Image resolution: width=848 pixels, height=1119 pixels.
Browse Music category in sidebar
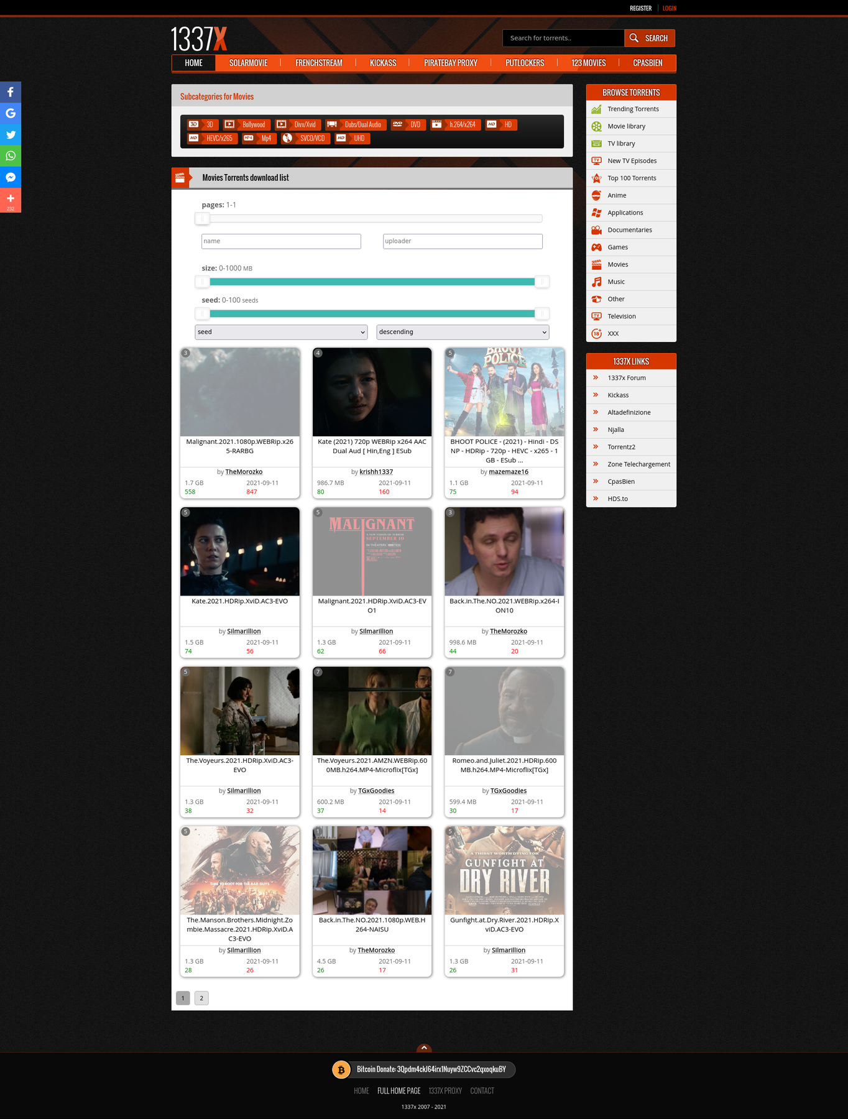tap(631, 282)
